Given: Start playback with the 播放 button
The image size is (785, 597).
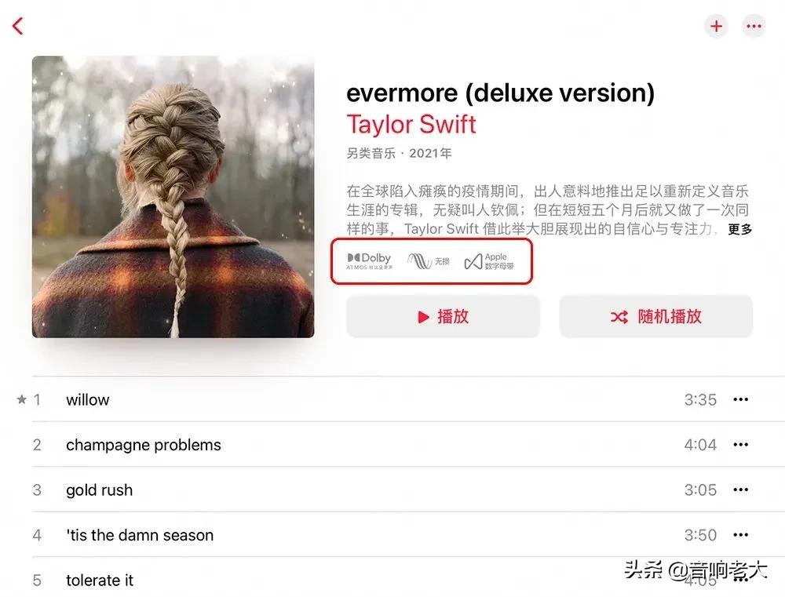Looking at the screenshot, I should click(443, 316).
